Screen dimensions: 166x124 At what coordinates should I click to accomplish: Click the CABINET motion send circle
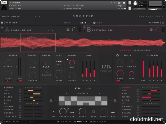pos(138,107)
